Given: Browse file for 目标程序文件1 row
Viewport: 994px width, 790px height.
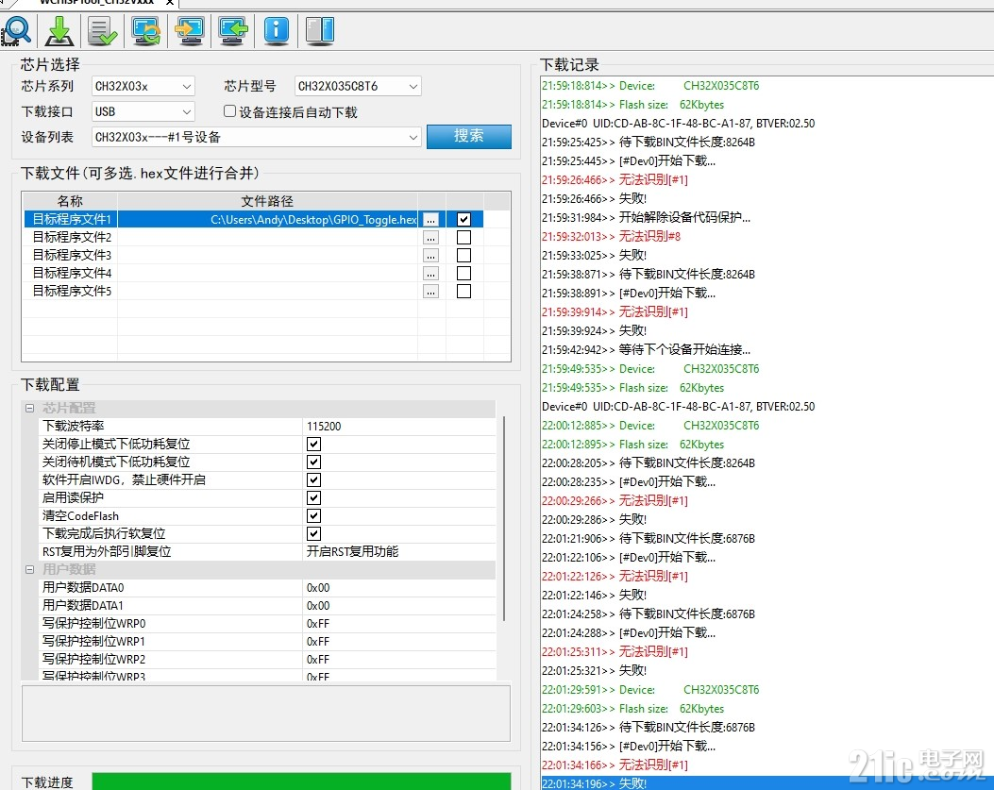Looking at the screenshot, I should tap(431, 219).
